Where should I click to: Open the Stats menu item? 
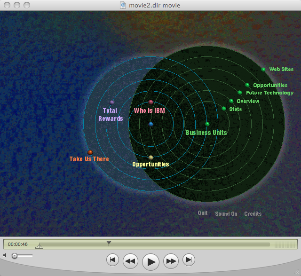tap(236, 109)
